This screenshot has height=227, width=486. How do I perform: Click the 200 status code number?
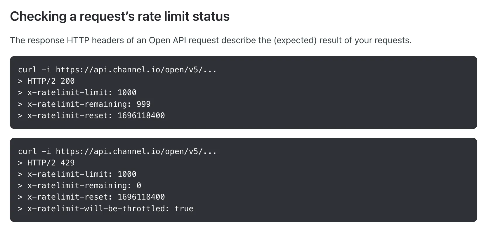coord(67,81)
